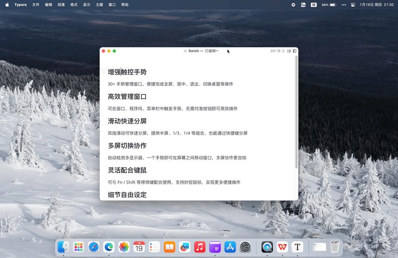Click the 207 词 word count label

click(x=275, y=51)
